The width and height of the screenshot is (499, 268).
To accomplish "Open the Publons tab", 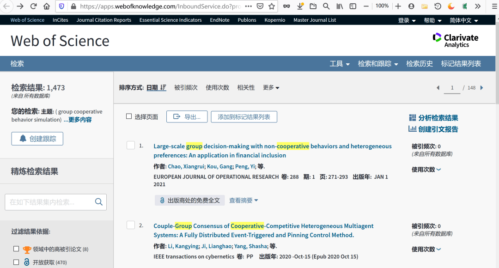I will tap(247, 20).
